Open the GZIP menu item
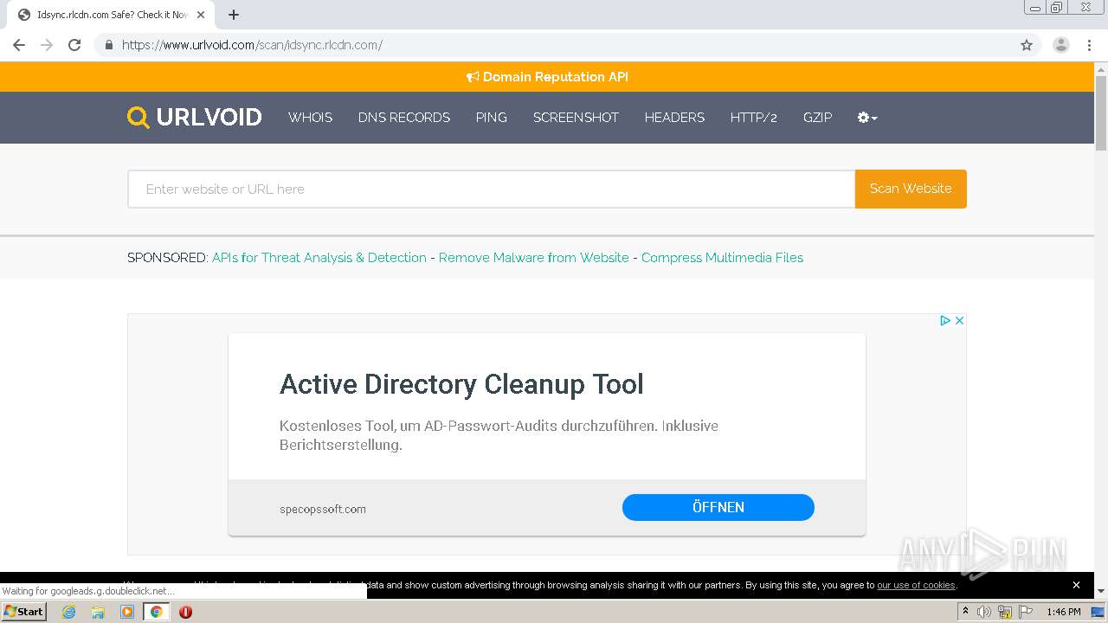The height and width of the screenshot is (623, 1108). pos(817,118)
